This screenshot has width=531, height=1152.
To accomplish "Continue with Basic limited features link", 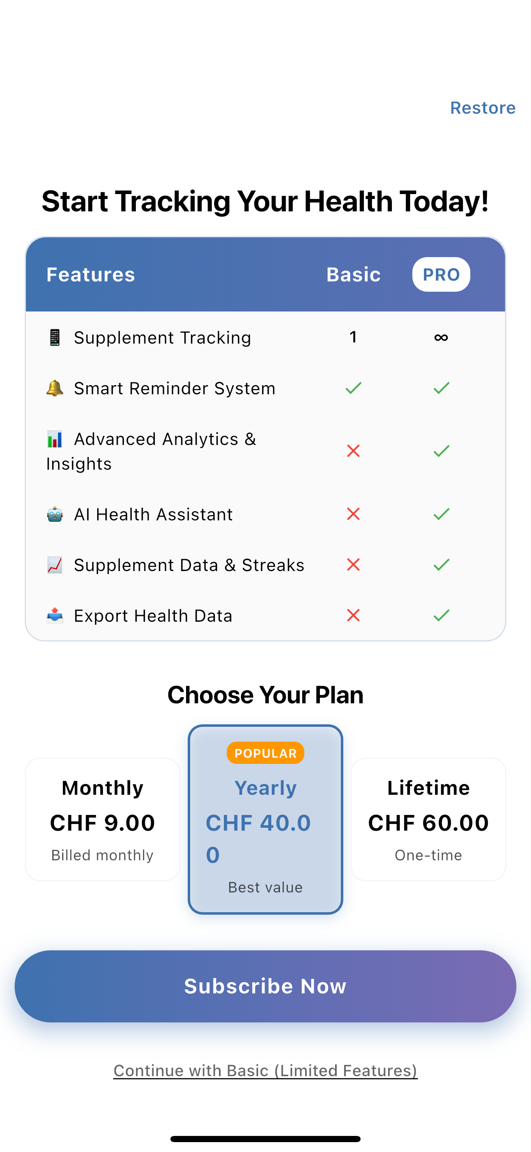I will [265, 1070].
